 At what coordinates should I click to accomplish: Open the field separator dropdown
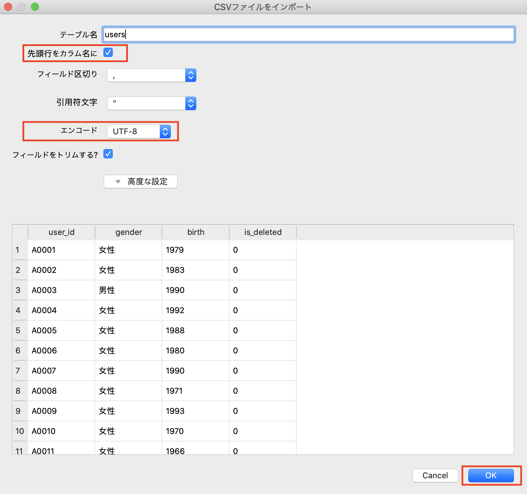152,75
